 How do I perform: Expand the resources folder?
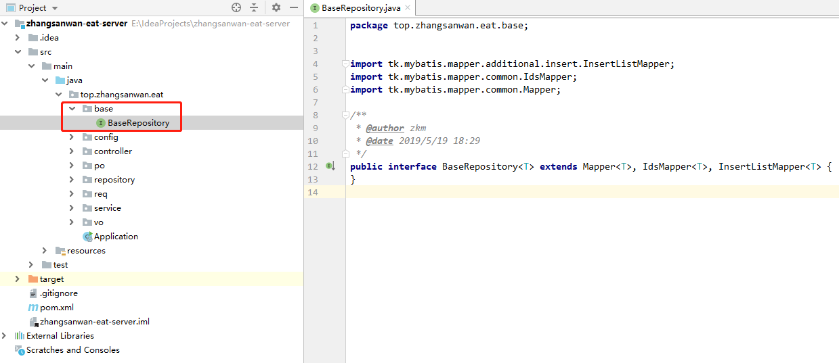45,250
